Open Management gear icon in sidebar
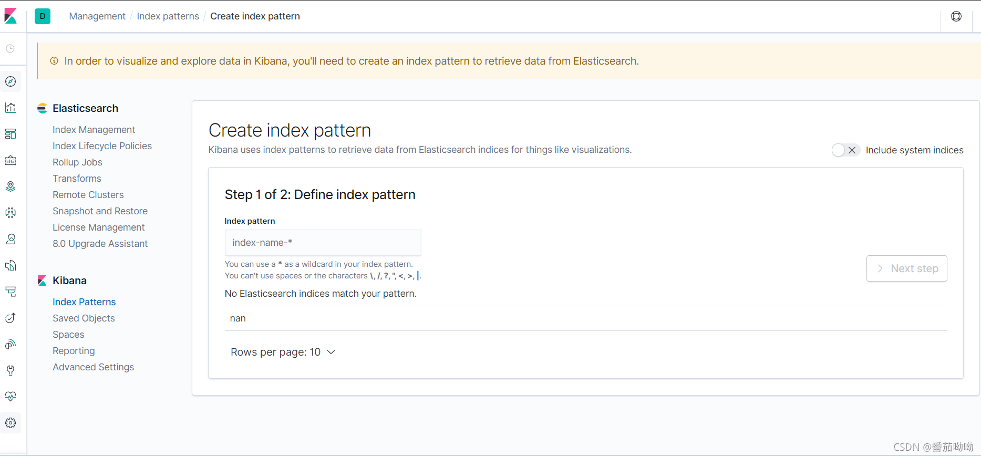The width and height of the screenshot is (981, 457). pos(11,423)
